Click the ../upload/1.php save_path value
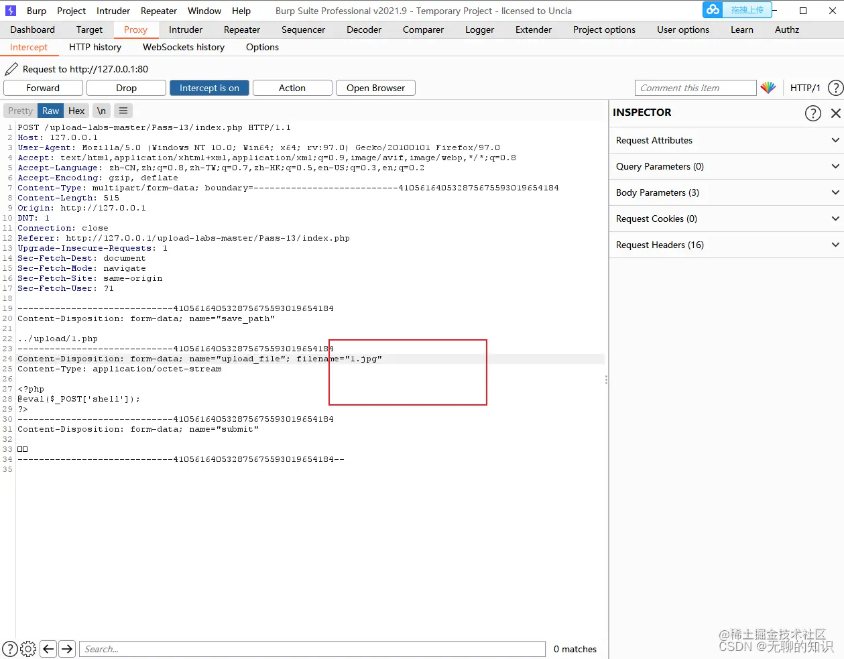This screenshot has height=659, width=844. coord(58,339)
